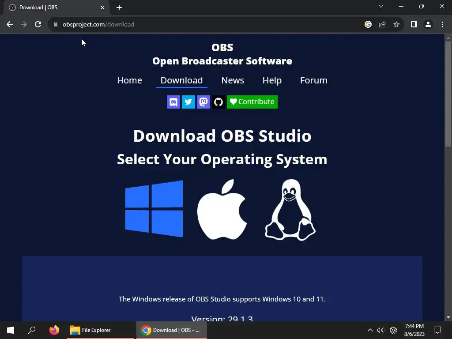Select the Apple macOS logo
452x339 pixels.
point(222,209)
